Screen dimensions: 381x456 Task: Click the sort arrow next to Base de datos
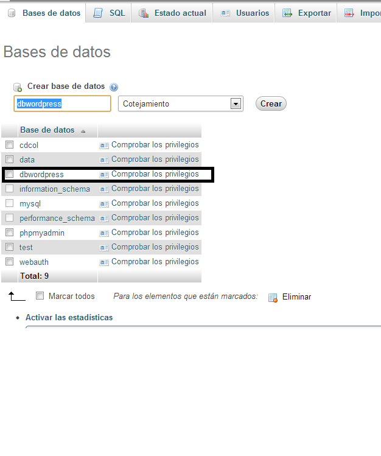click(x=83, y=131)
